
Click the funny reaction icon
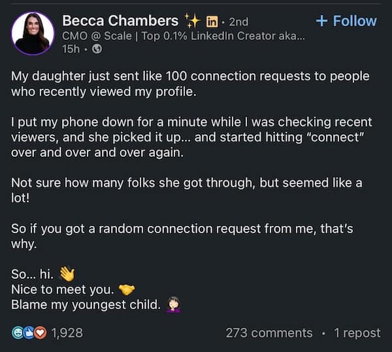18,333
